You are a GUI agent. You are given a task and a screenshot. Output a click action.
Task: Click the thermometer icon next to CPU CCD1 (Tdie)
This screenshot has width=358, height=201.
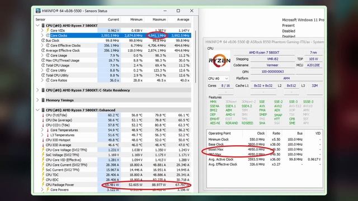(x=43, y=125)
